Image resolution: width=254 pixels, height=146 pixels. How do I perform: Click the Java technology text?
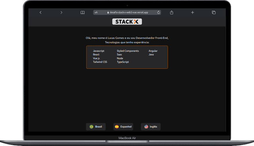[x=151, y=54]
